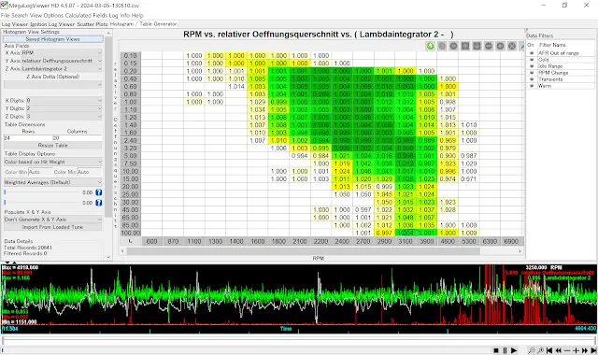Switch to the Log Viewer tab

coord(15,24)
